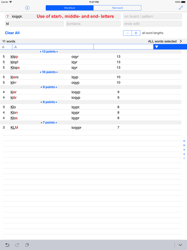Click the all word lengths label
The image size is (187, 250).
pyautogui.click(x=153, y=33)
